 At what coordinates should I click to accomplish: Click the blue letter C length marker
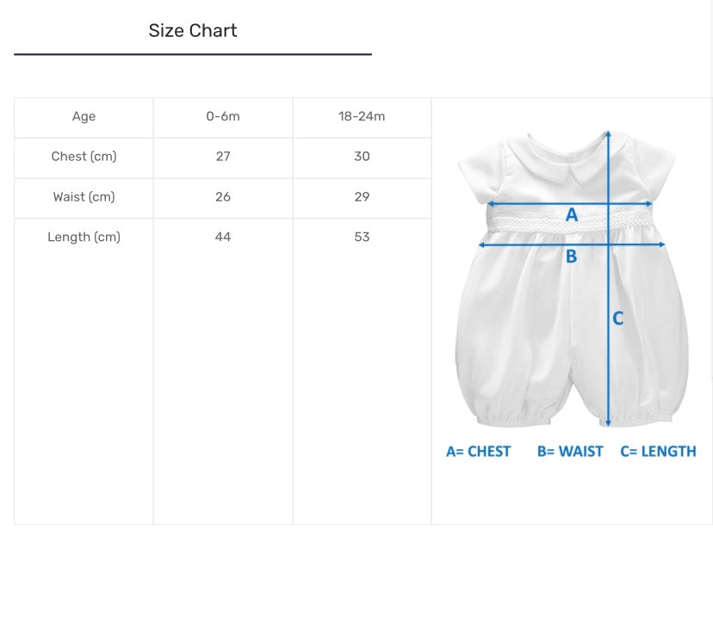617,318
